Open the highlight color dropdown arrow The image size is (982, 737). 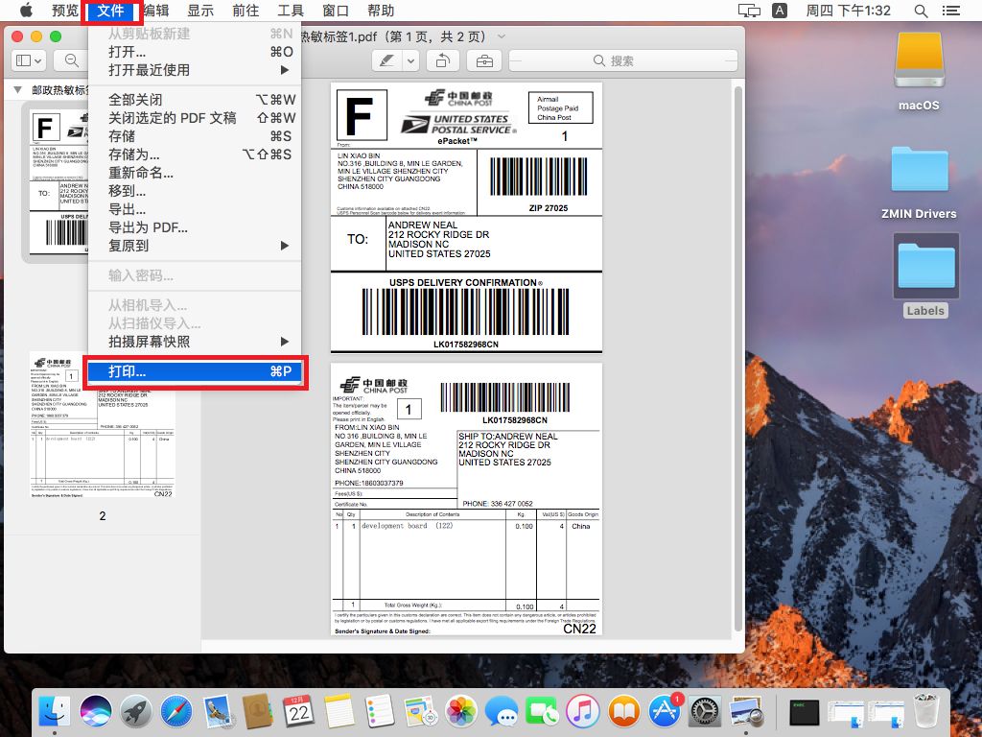tap(410, 60)
